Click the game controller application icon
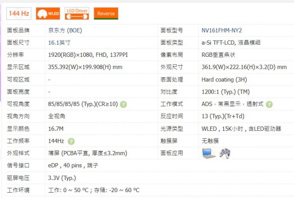 [x=225, y=153]
